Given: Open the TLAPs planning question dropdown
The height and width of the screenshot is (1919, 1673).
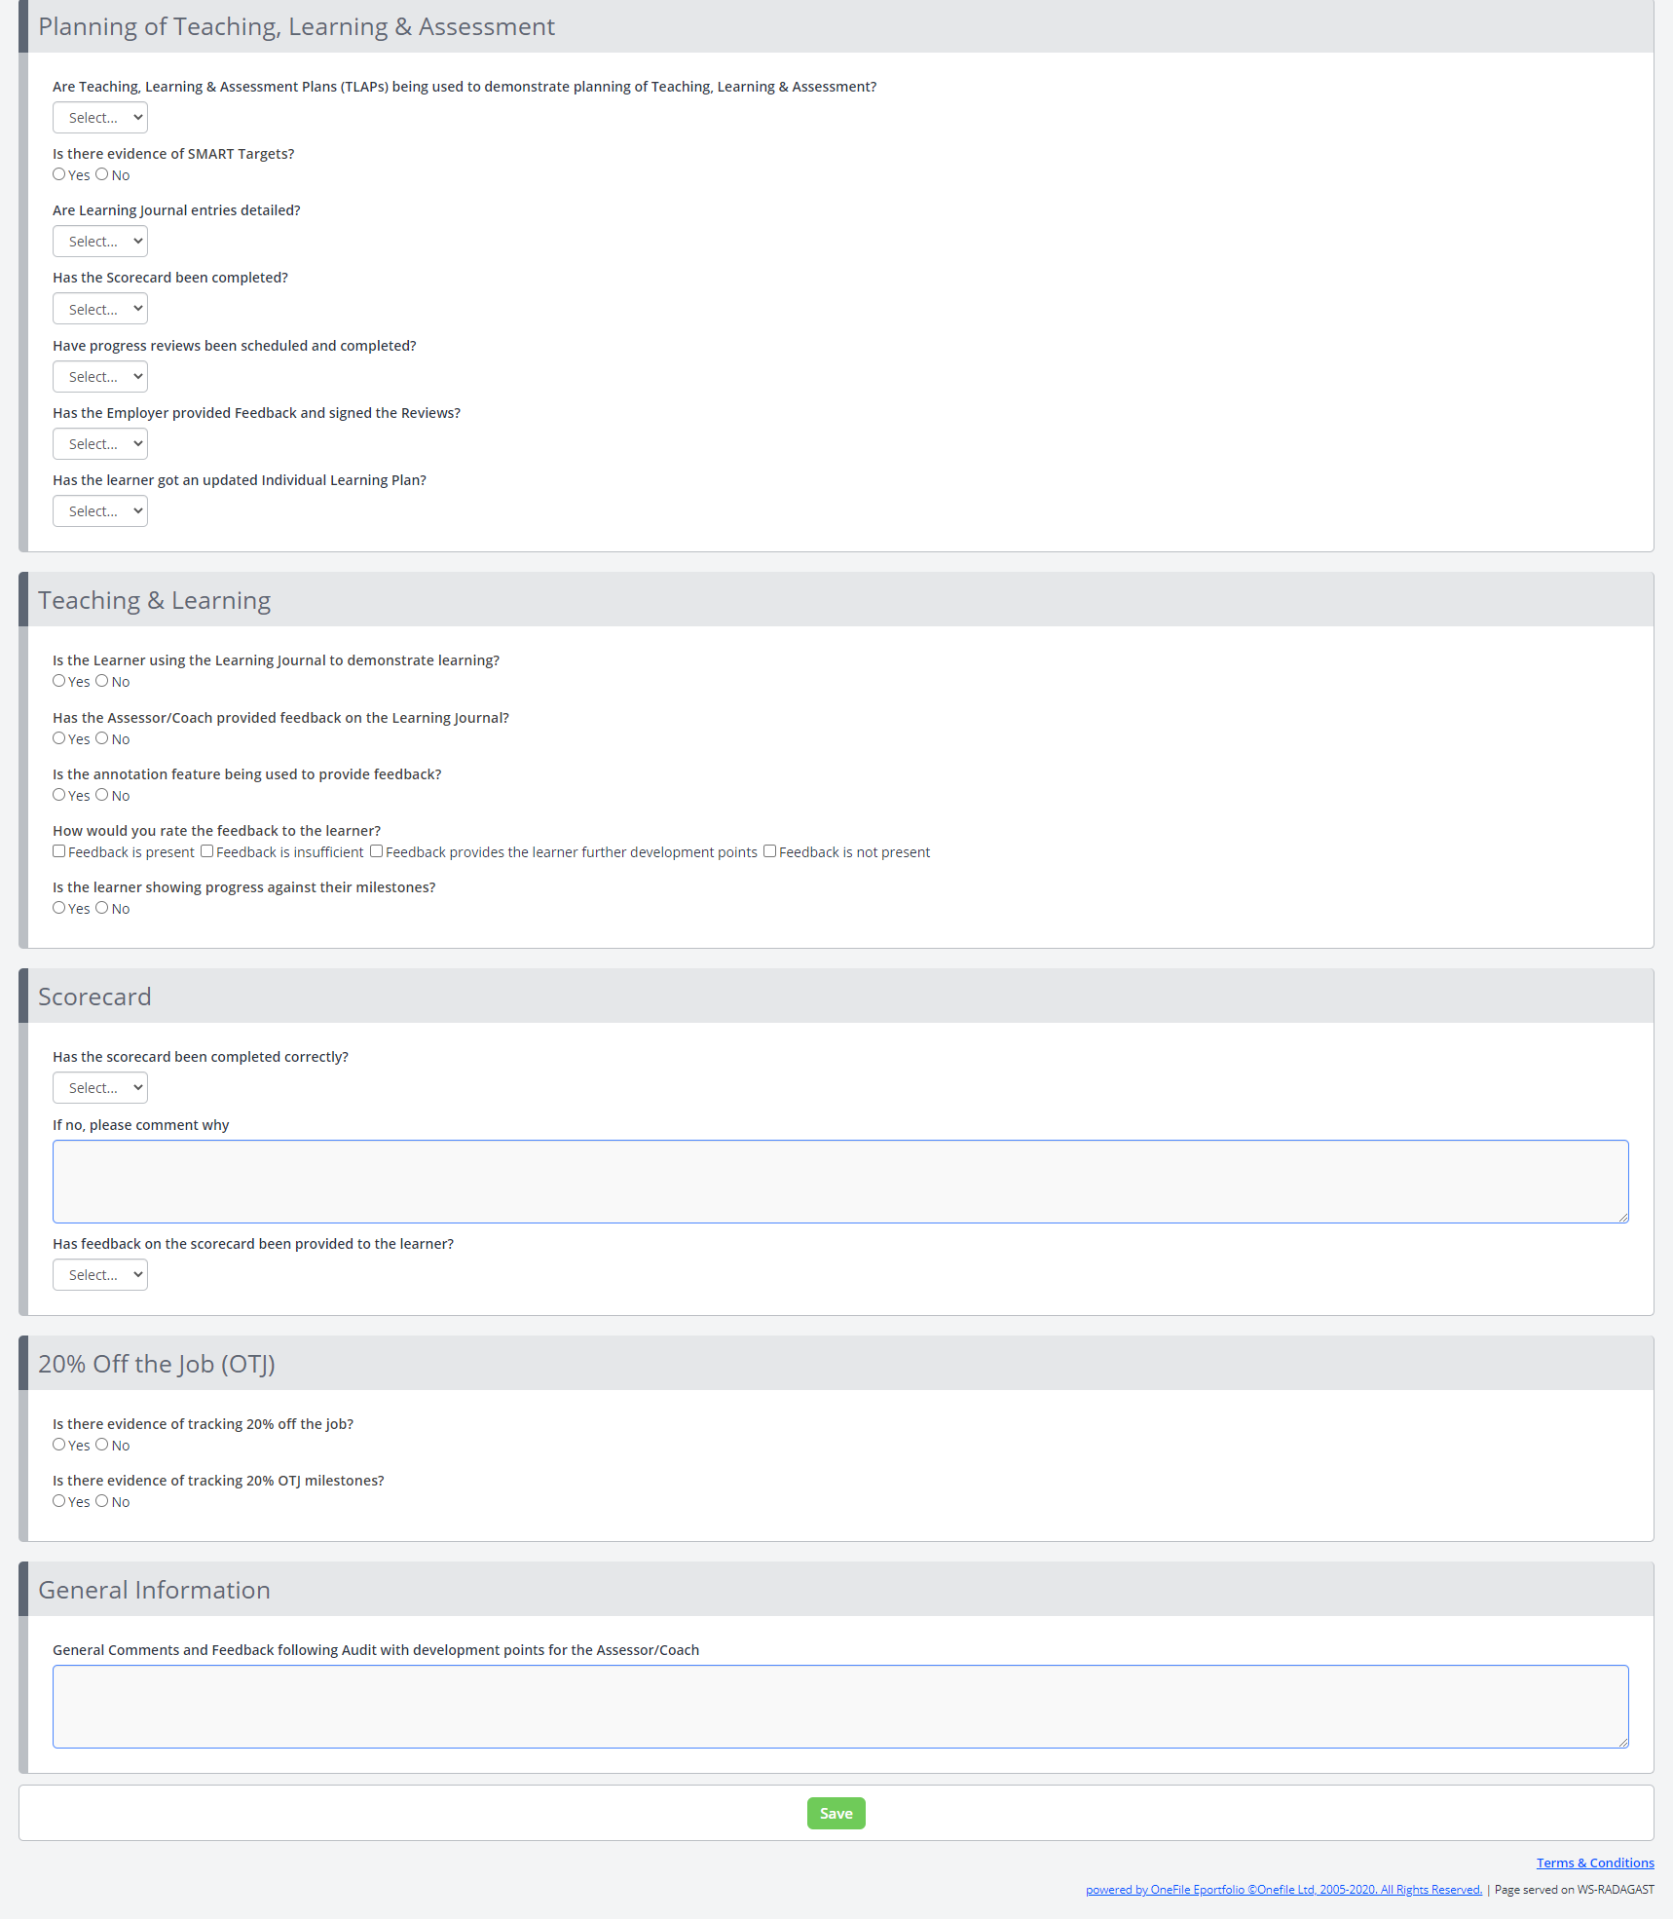Looking at the screenshot, I should (x=100, y=118).
